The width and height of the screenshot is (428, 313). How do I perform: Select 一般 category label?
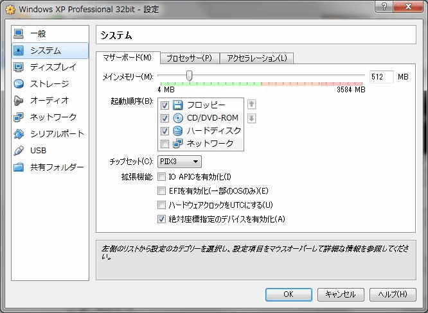(38, 34)
